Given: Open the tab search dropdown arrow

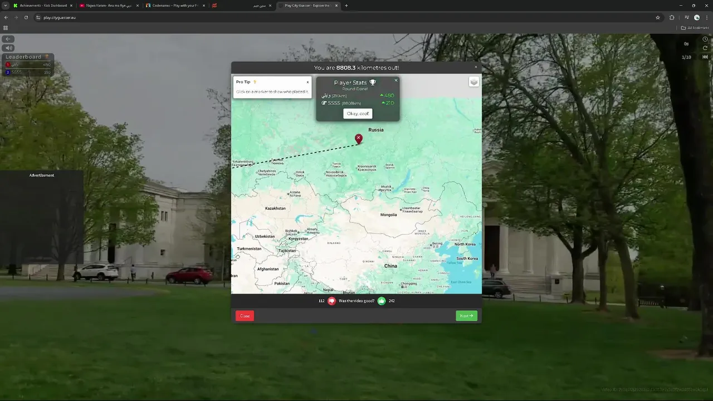Looking at the screenshot, I should click(x=6, y=6).
